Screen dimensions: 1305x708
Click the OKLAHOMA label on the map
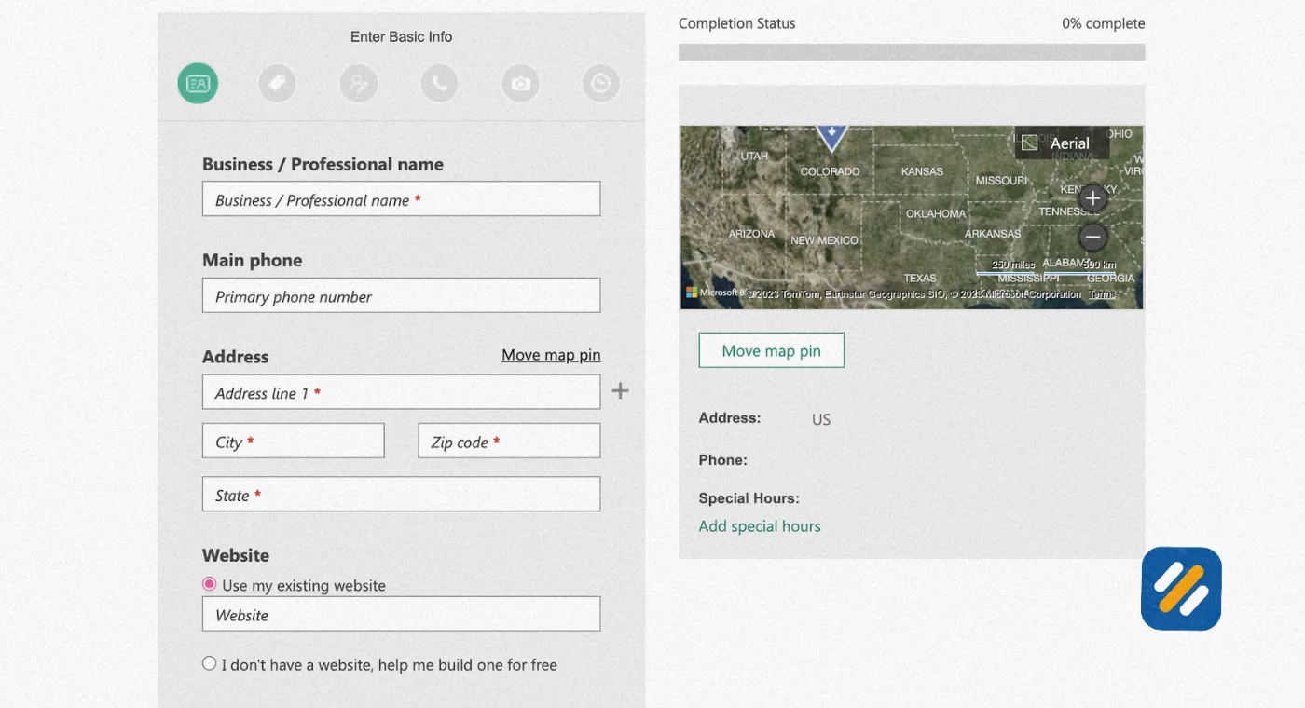click(x=936, y=213)
